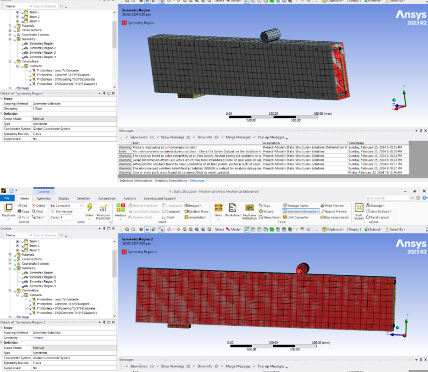
Task: Select Symmetry Region 4 in top window tree
Action: click(x=42, y=57)
